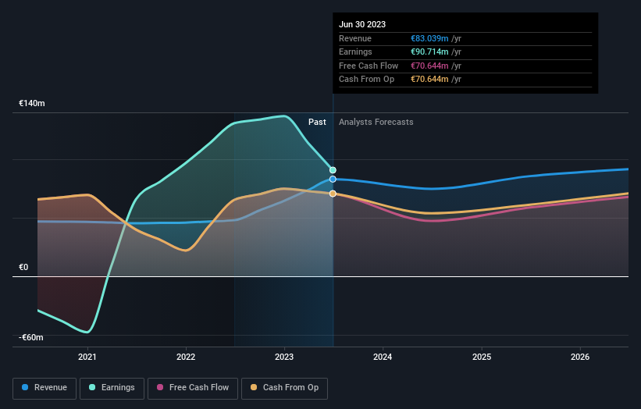
Task: Select the Revenue data point marker on chart
Action: pos(333,180)
